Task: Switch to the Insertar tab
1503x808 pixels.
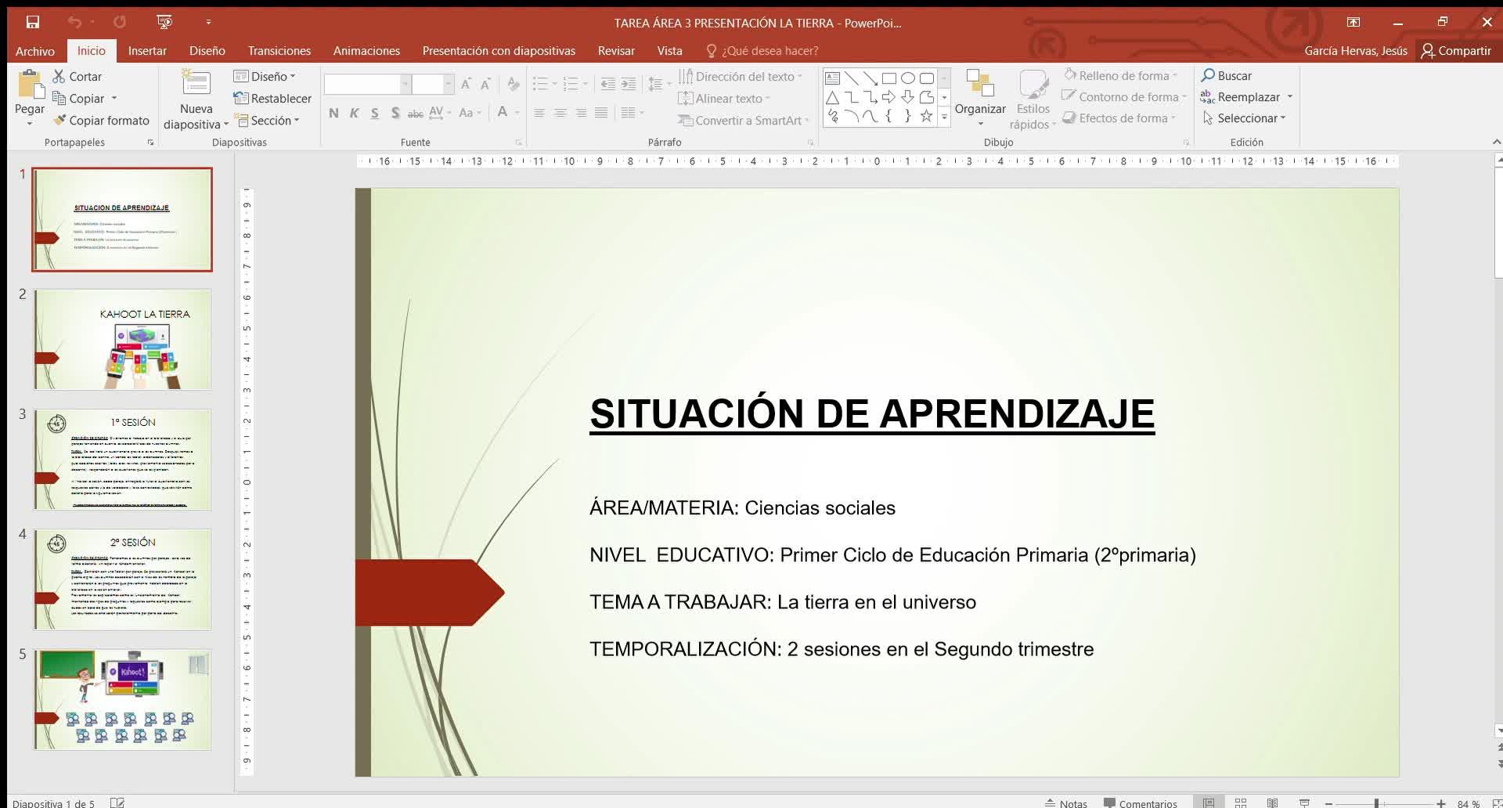Action: point(147,51)
